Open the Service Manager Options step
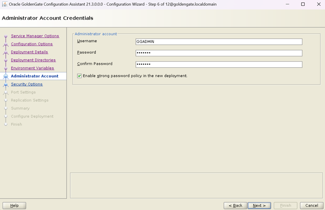This screenshot has width=325, height=210. 35,36
